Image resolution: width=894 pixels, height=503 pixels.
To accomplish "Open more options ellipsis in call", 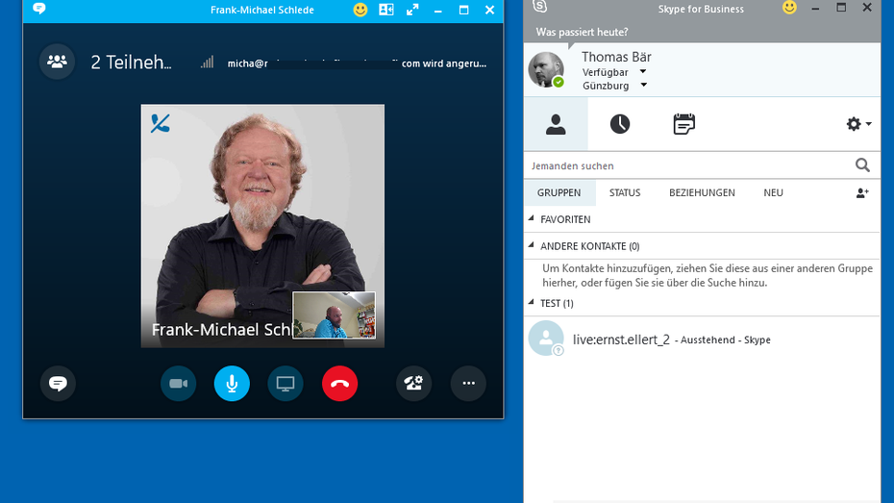I will coord(468,384).
